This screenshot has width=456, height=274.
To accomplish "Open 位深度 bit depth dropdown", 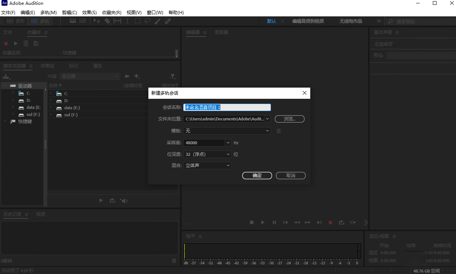I will (207, 154).
